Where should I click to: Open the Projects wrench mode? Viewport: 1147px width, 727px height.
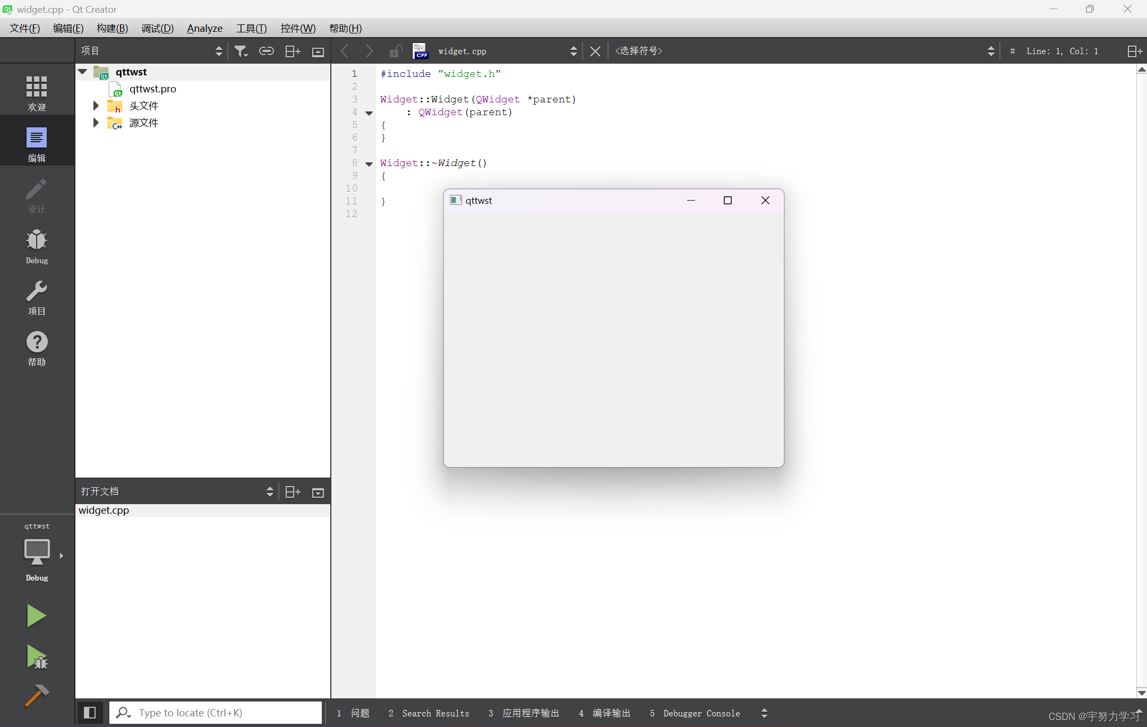(x=37, y=297)
